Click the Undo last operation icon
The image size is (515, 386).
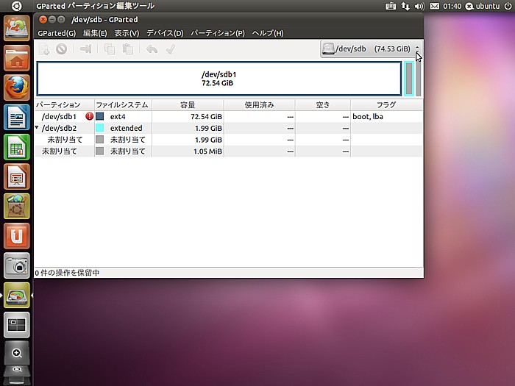click(152, 49)
